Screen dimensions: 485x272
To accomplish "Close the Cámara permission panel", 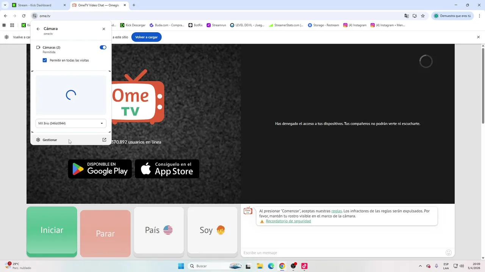I will [x=104, y=29].
